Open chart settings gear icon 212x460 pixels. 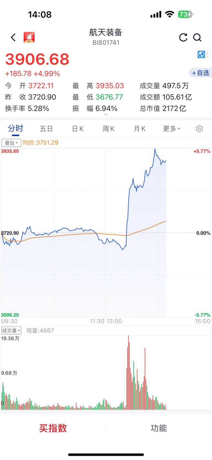[x=199, y=129]
